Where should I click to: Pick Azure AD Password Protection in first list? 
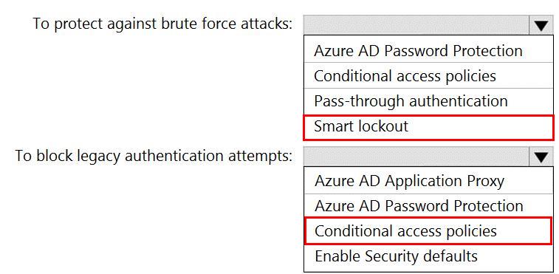(428, 50)
